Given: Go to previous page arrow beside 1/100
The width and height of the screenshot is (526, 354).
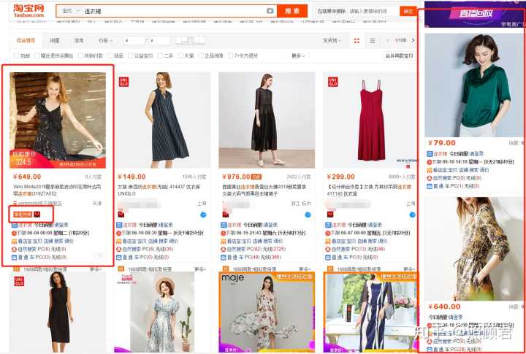Looking at the screenshot, I should click(387, 41).
